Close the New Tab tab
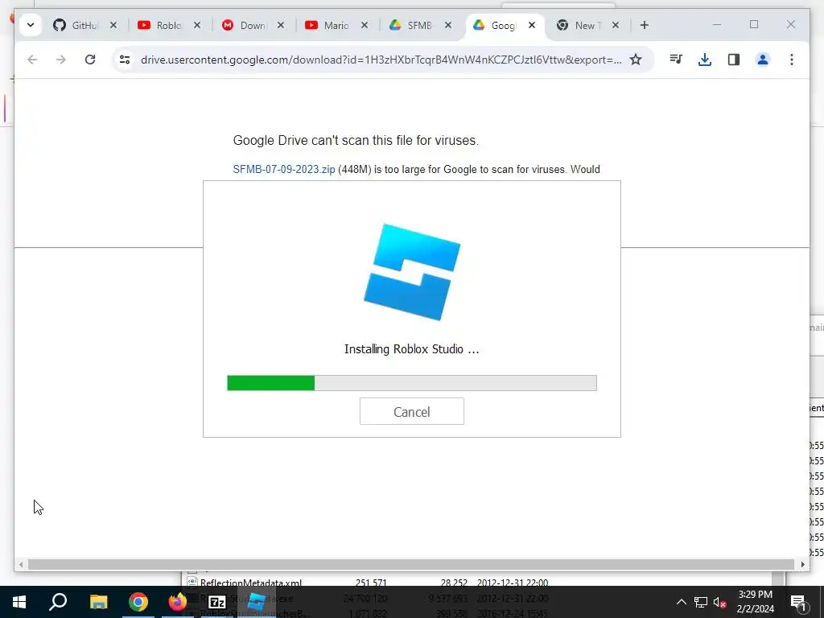The height and width of the screenshot is (618, 824). (x=616, y=25)
